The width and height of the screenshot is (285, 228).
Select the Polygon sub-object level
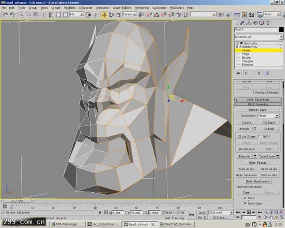pyautogui.click(x=247, y=61)
